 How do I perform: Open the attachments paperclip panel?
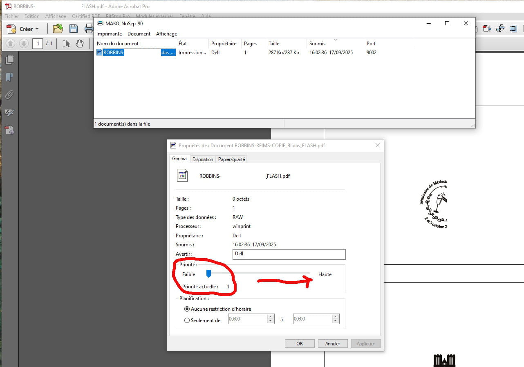(9, 95)
